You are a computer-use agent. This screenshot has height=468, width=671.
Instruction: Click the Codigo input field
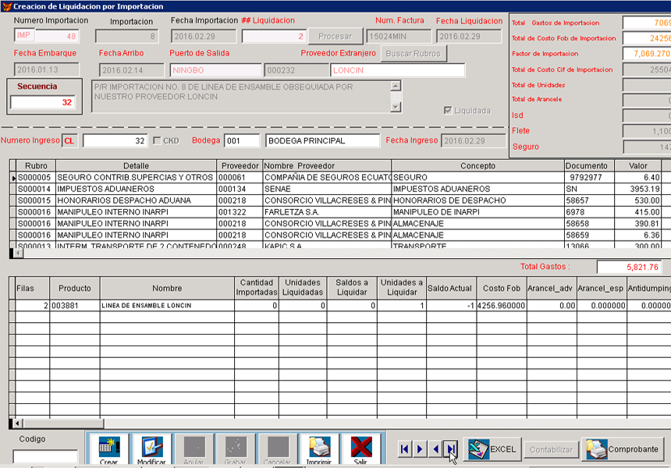coord(45,456)
